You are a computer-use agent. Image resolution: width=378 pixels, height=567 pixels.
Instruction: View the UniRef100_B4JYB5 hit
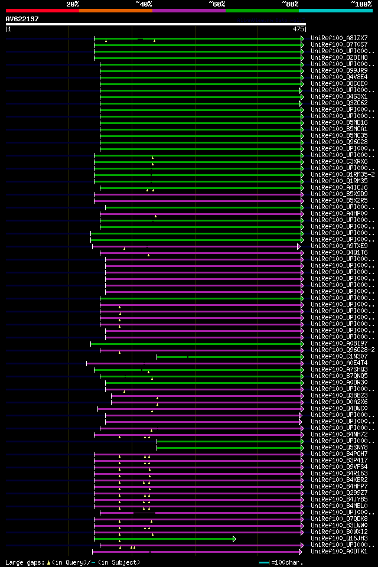[x=339, y=500]
